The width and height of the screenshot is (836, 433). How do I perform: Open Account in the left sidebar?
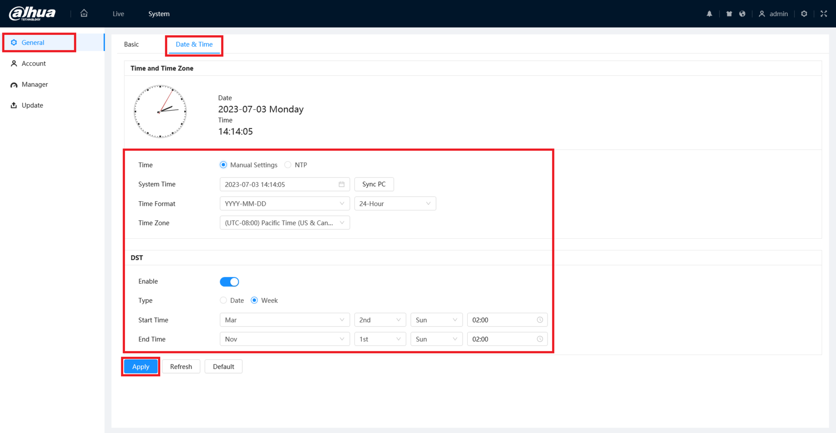pyautogui.click(x=33, y=64)
